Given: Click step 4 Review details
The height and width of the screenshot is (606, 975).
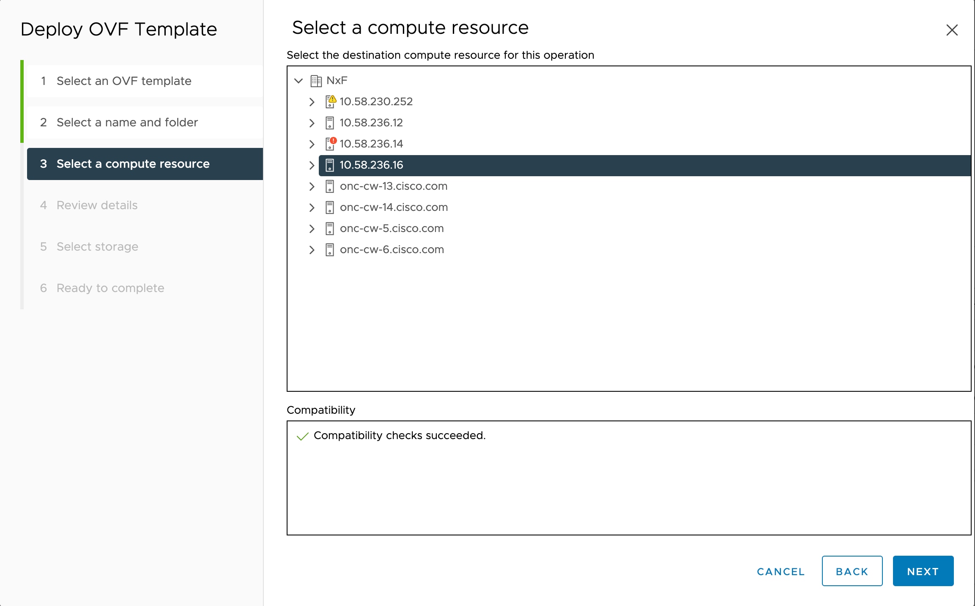Looking at the screenshot, I should point(145,205).
